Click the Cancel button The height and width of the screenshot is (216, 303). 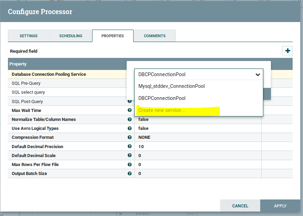(240, 206)
